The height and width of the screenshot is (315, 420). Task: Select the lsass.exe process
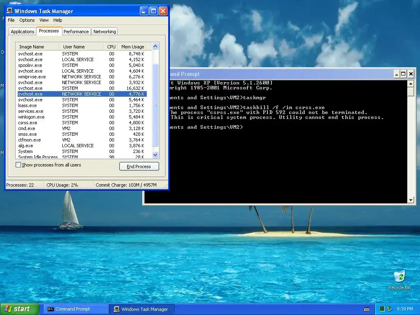[82, 105]
